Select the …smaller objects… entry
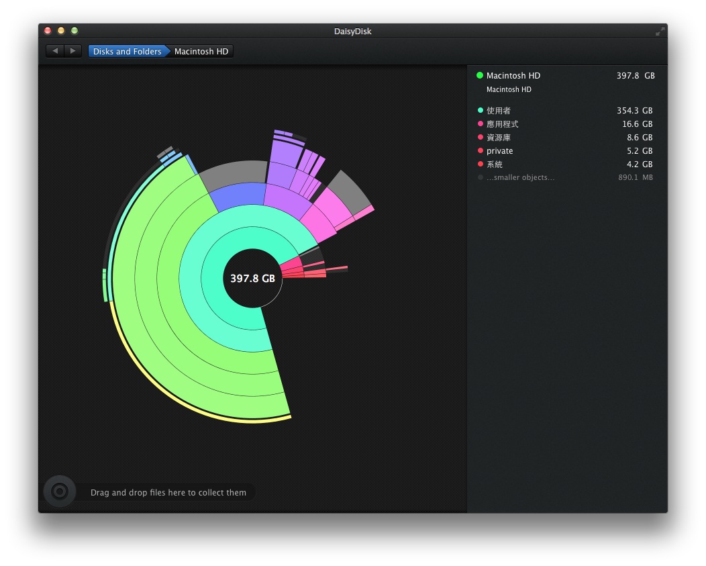 (565, 177)
